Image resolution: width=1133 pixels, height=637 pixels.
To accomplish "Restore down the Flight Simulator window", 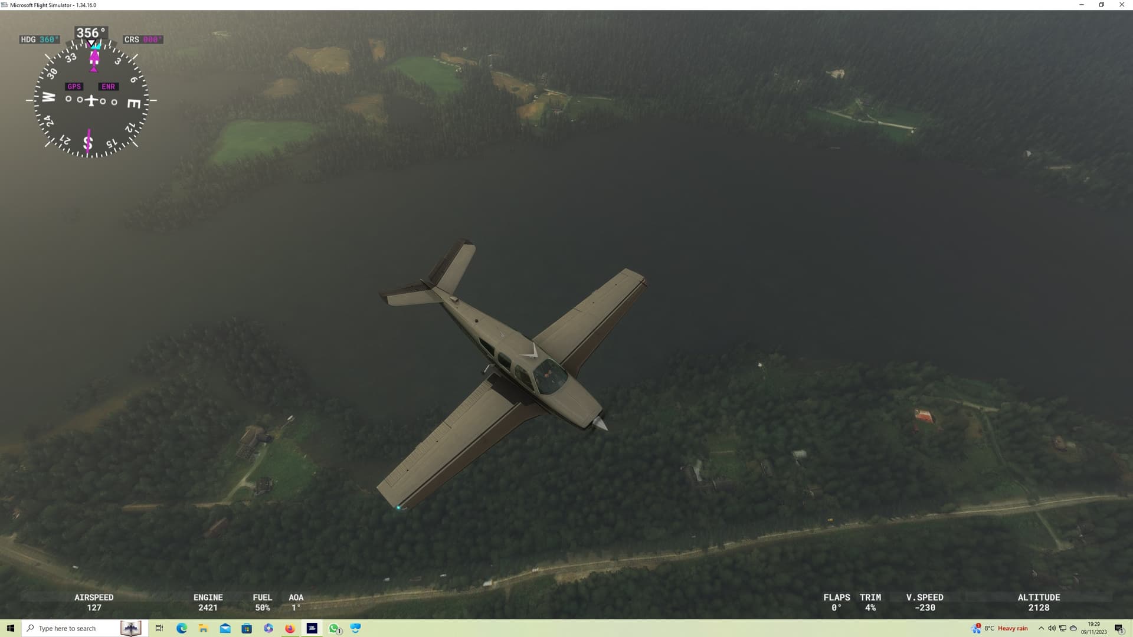I will click(x=1101, y=5).
